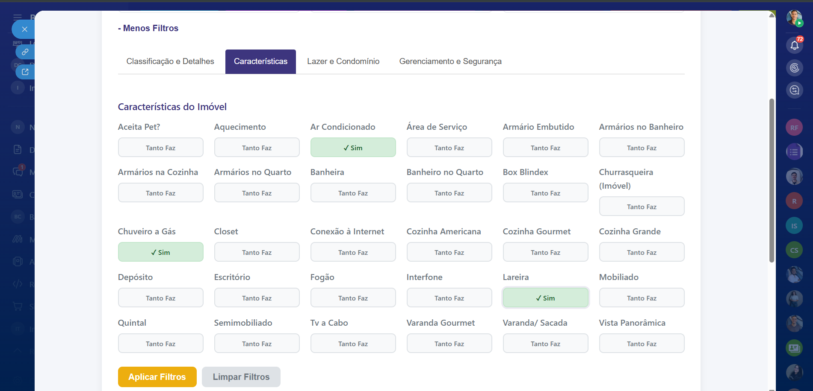The image size is (813, 391).
Task: Toggle the Armário Embutido filter
Action: click(546, 148)
